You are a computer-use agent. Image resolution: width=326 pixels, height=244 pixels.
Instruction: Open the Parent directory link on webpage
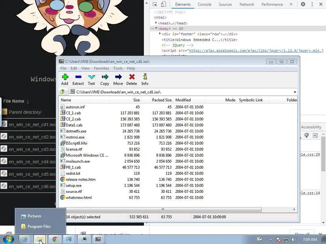[x=25, y=112]
